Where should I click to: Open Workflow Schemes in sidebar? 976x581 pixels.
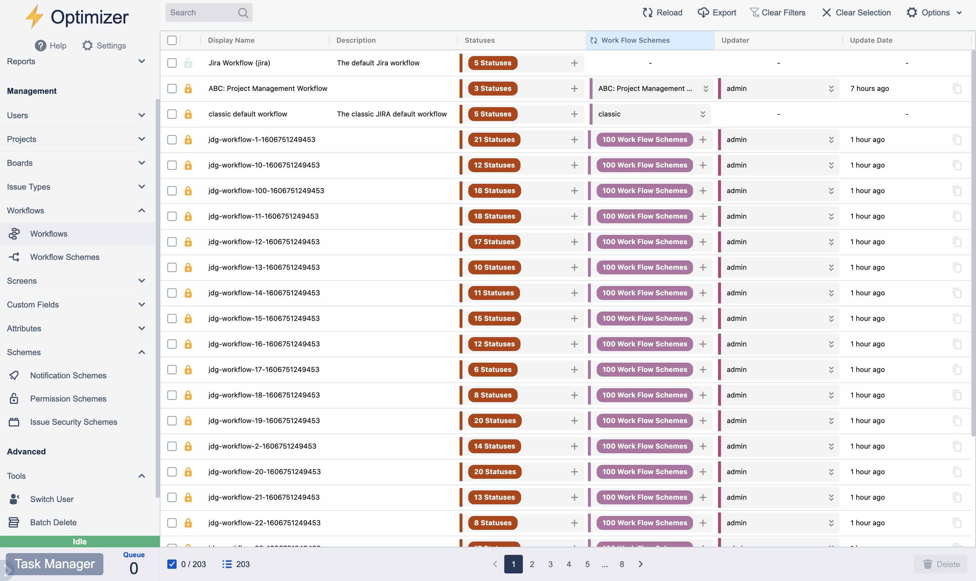click(x=64, y=257)
